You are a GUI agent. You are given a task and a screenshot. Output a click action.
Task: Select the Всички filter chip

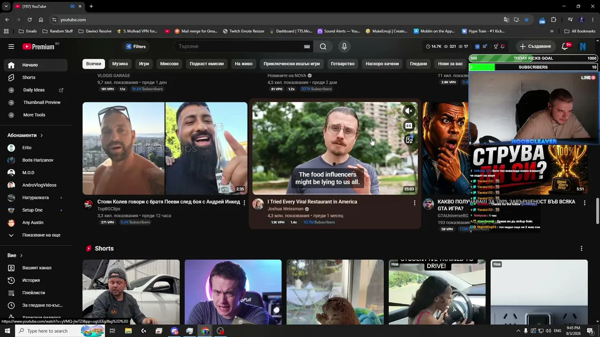pyautogui.click(x=93, y=64)
